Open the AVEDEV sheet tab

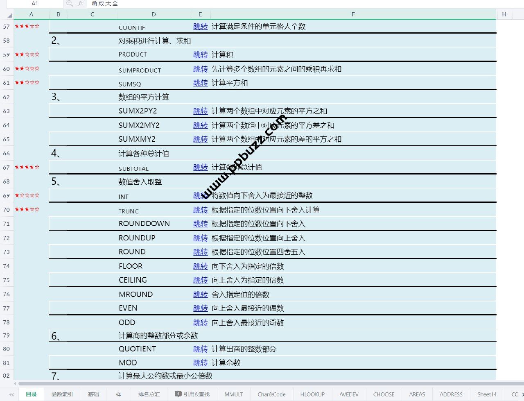(349, 394)
